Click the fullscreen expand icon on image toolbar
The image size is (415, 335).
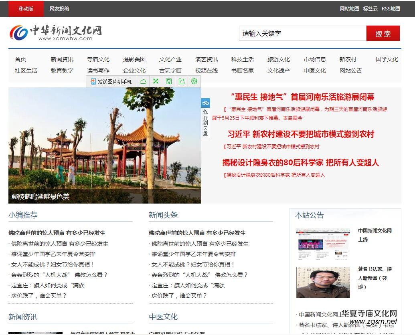pos(156,81)
